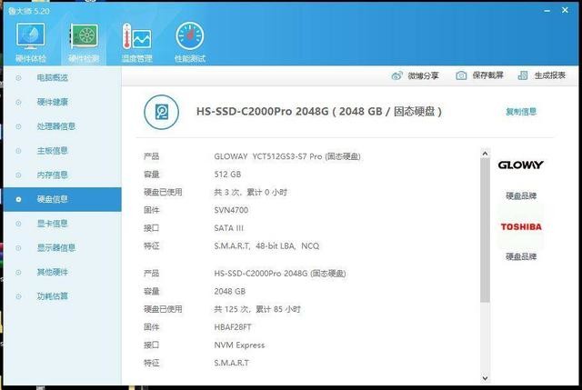Select 功耗估算 in the sidebar

(x=63, y=296)
